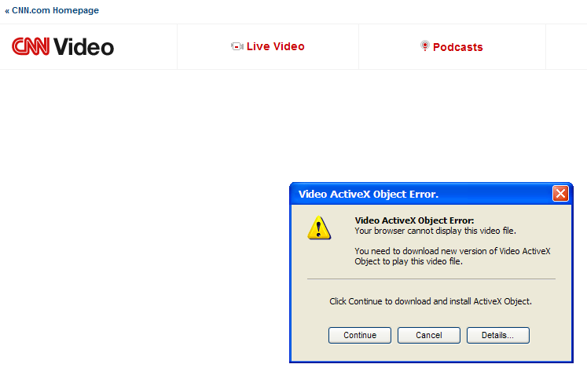Viewport: 587px width, 375px height.
Task: Close the Video ActiveX Object Error dialog
Action: [560, 194]
